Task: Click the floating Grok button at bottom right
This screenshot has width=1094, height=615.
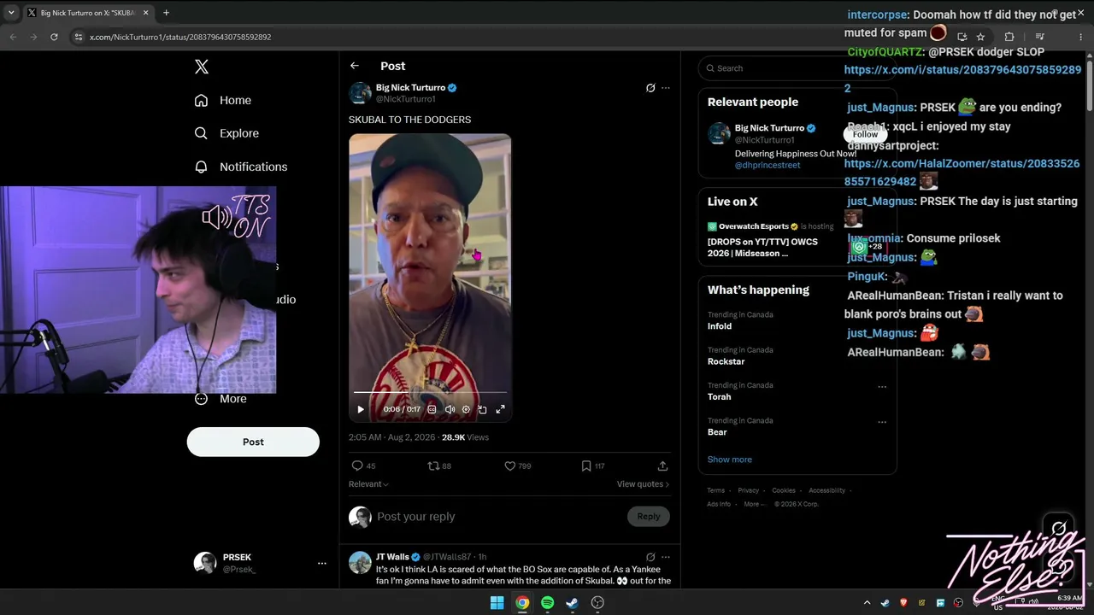Action: click(x=1059, y=528)
